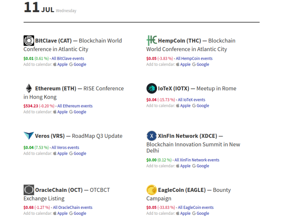Click the Ethereum diamond logo icon
This screenshot has width=281, height=221.
coord(29,88)
